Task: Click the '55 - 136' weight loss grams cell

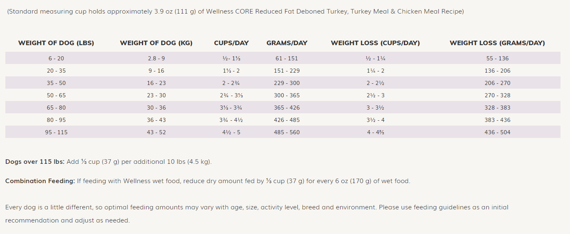Action: tap(497, 58)
